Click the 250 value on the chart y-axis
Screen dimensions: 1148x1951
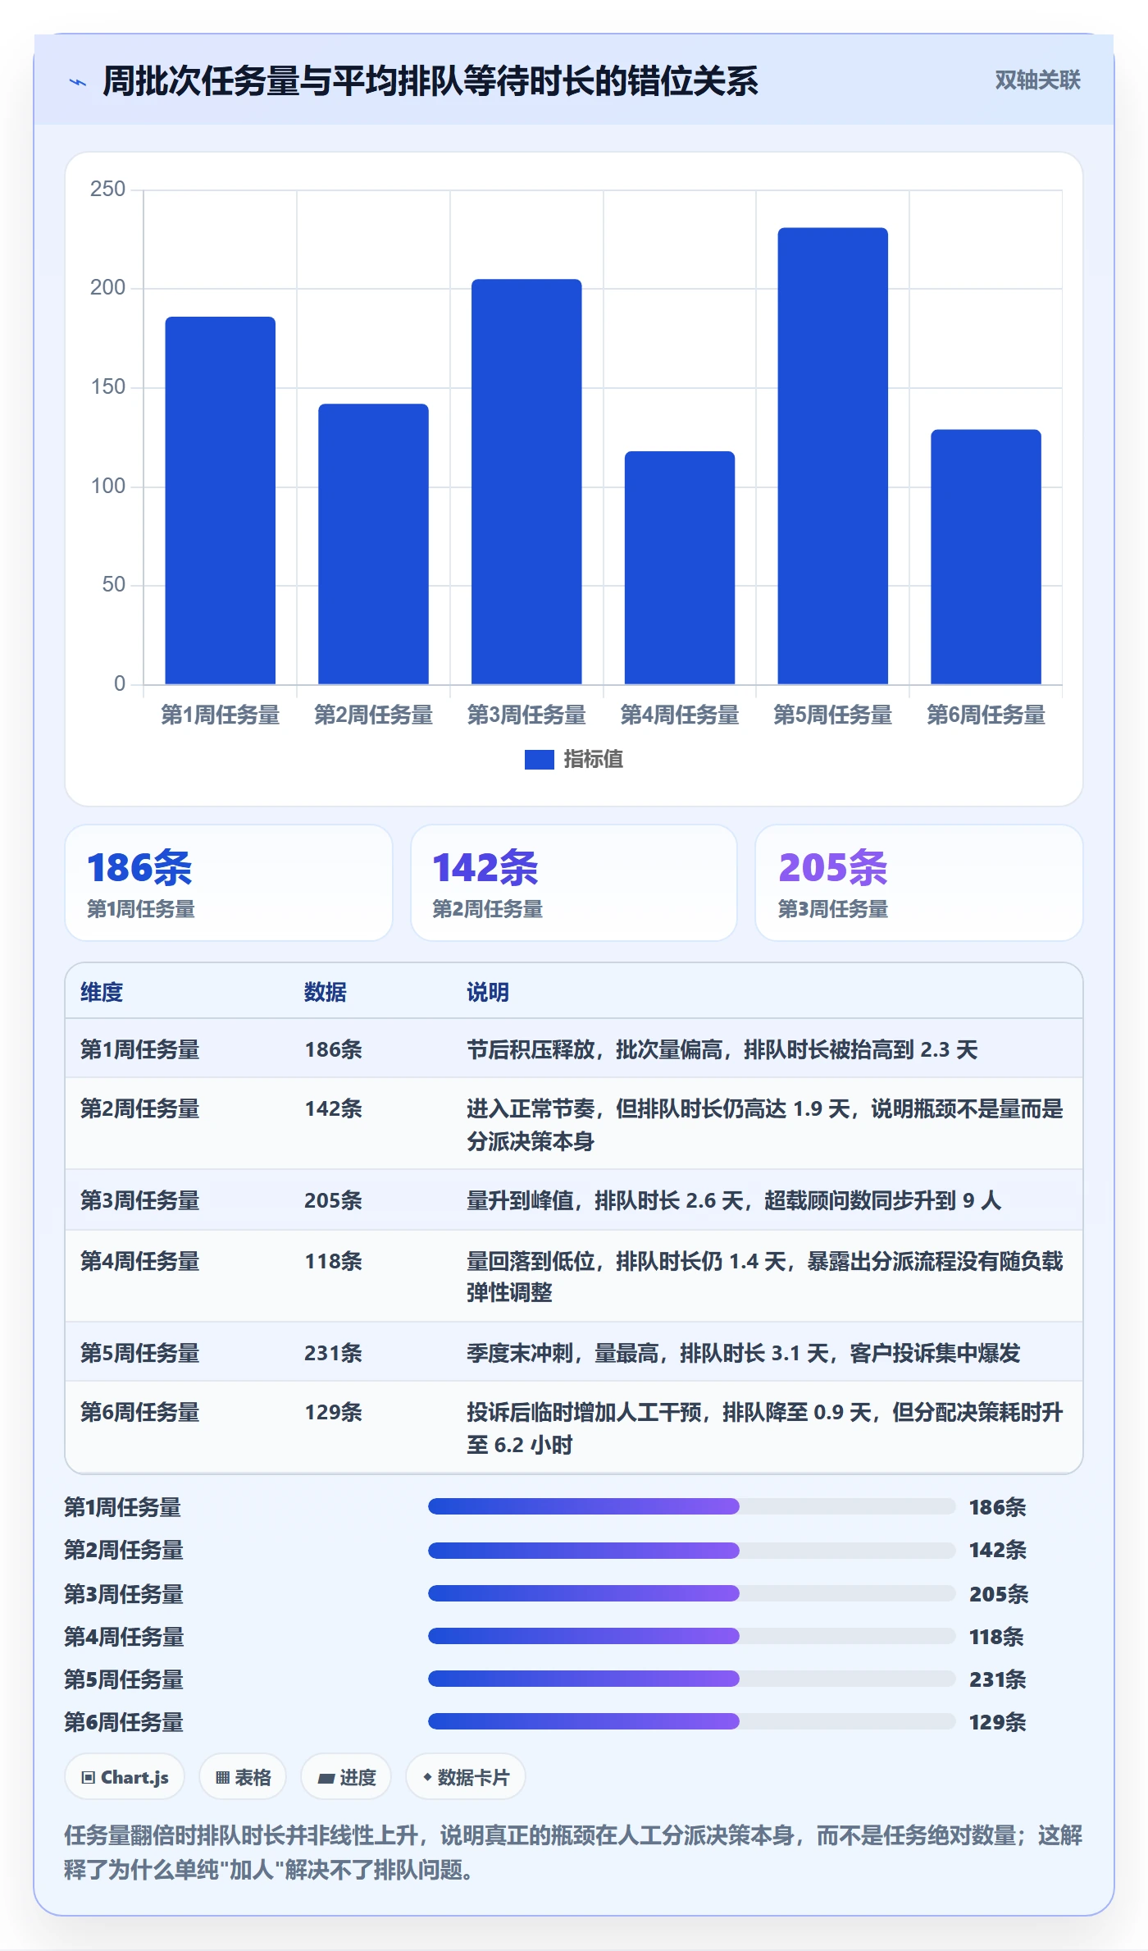coord(107,190)
